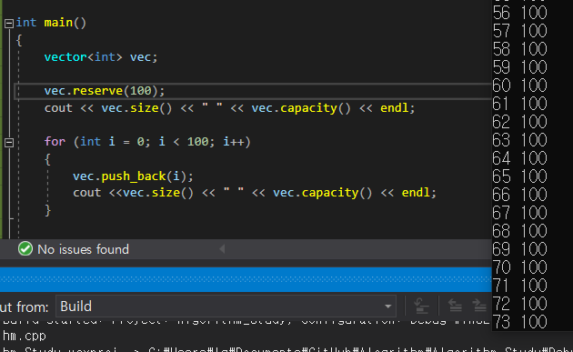573x352 pixels.
Task: Click console output line 56 100
Action: point(519,13)
